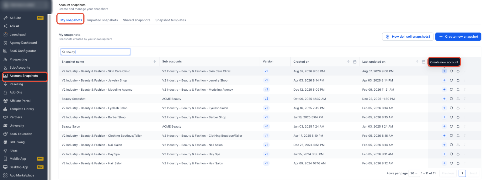Click plus icon in Modeling Agency row
This screenshot has height=180, width=489.
[x=444, y=90]
